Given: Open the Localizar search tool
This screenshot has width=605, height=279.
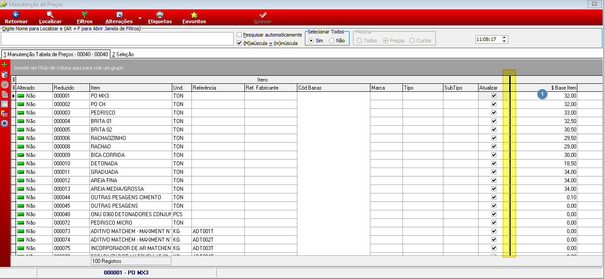Looking at the screenshot, I should pyautogui.click(x=50, y=18).
